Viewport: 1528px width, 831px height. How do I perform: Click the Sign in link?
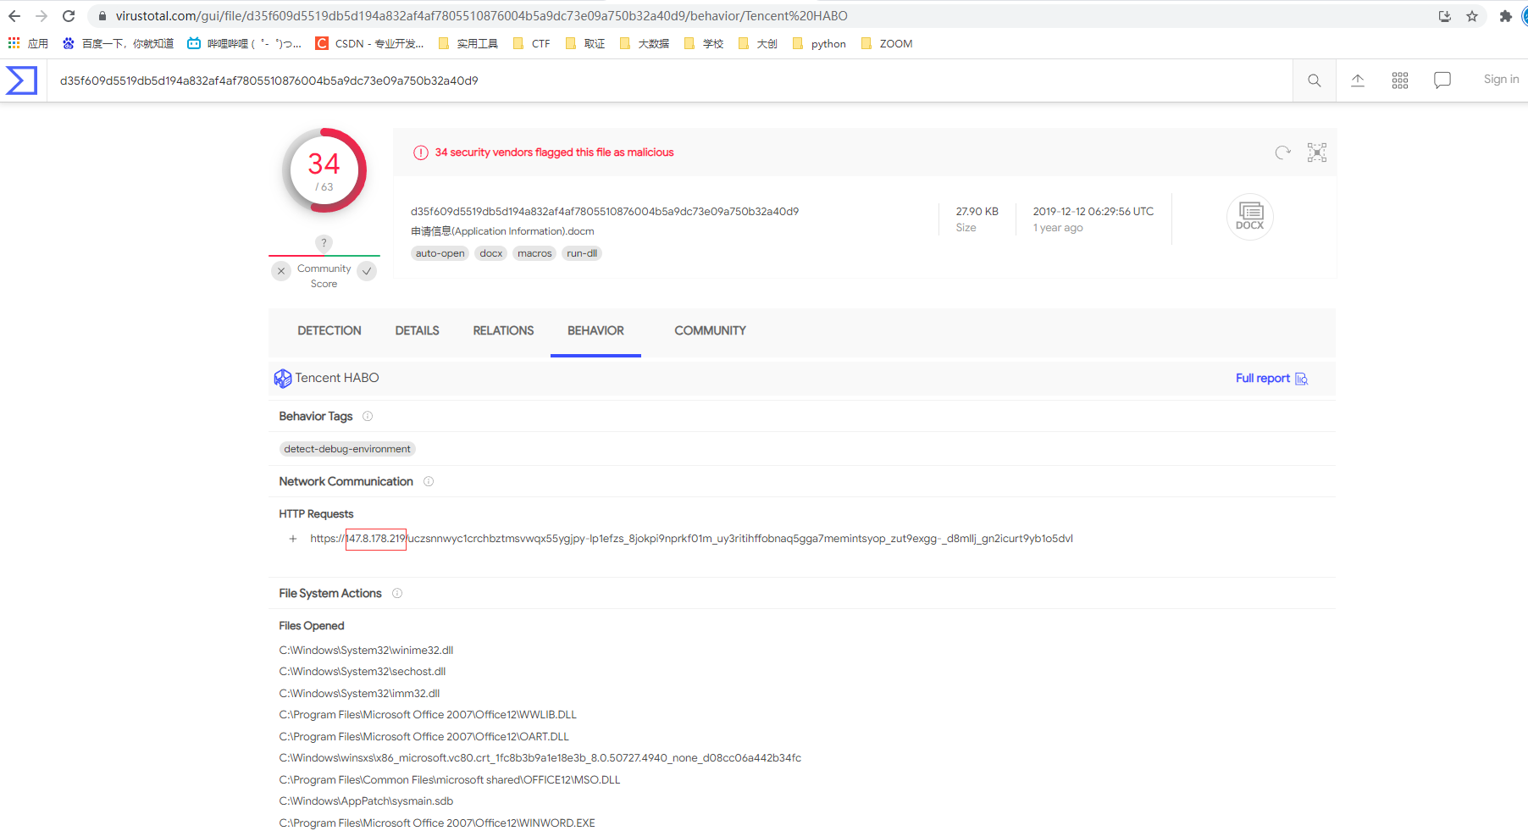pyautogui.click(x=1501, y=80)
